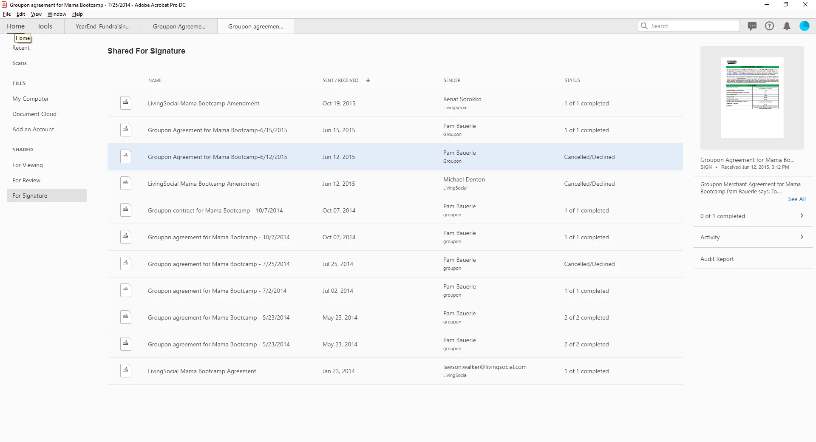Image resolution: width=816 pixels, height=442 pixels.
Task: Open the Audit Report
Action: [x=717, y=259]
